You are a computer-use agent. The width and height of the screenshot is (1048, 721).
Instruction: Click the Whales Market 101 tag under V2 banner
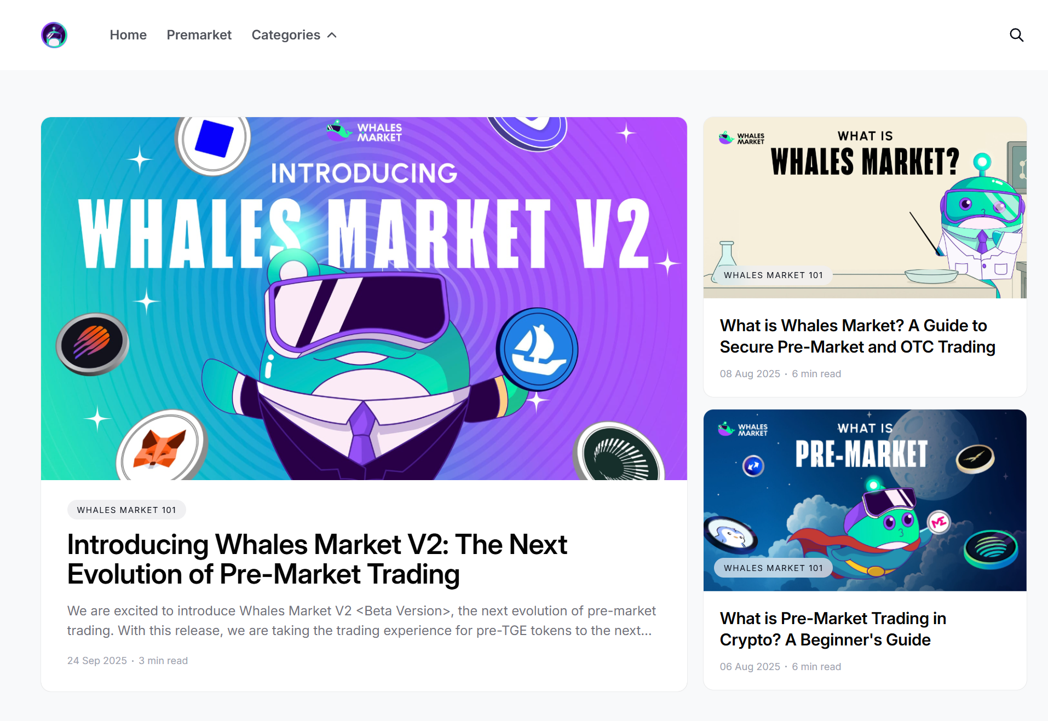[x=126, y=510]
